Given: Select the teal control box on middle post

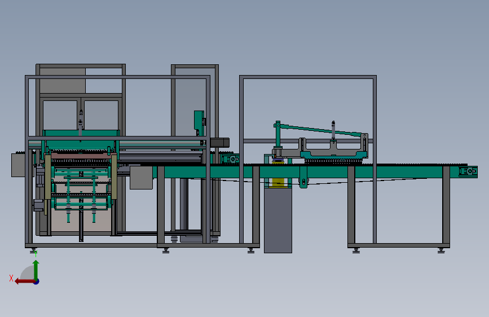Looking at the screenshot, I should click(x=199, y=121).
